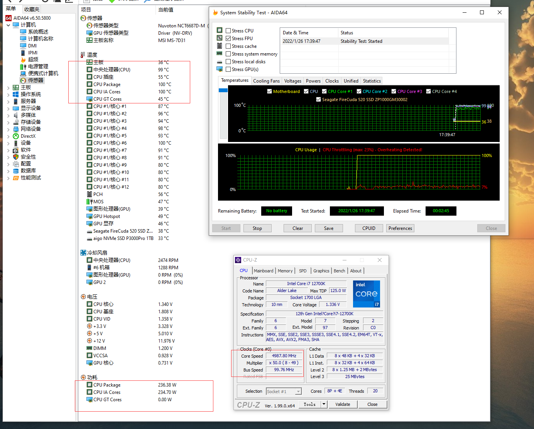Click the 存储设备 storage icon
The width and height of the screenshot is (534, 429).
coord(16,122)
